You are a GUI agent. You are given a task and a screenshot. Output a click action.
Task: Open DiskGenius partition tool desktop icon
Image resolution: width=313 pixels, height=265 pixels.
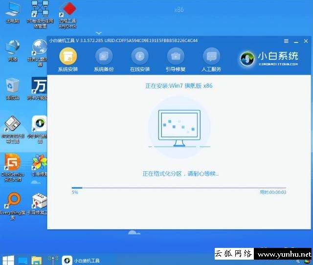coord(13,168)
